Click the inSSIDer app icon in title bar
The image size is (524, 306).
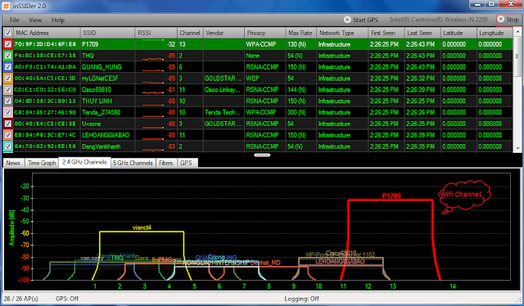pos(6,6)
